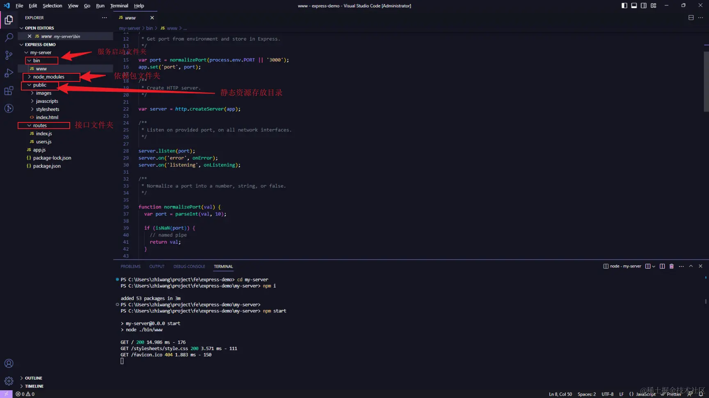Open editor More Actions ellipsis
Viewport: 709px width, 398px height.
(x=701, y=18)
